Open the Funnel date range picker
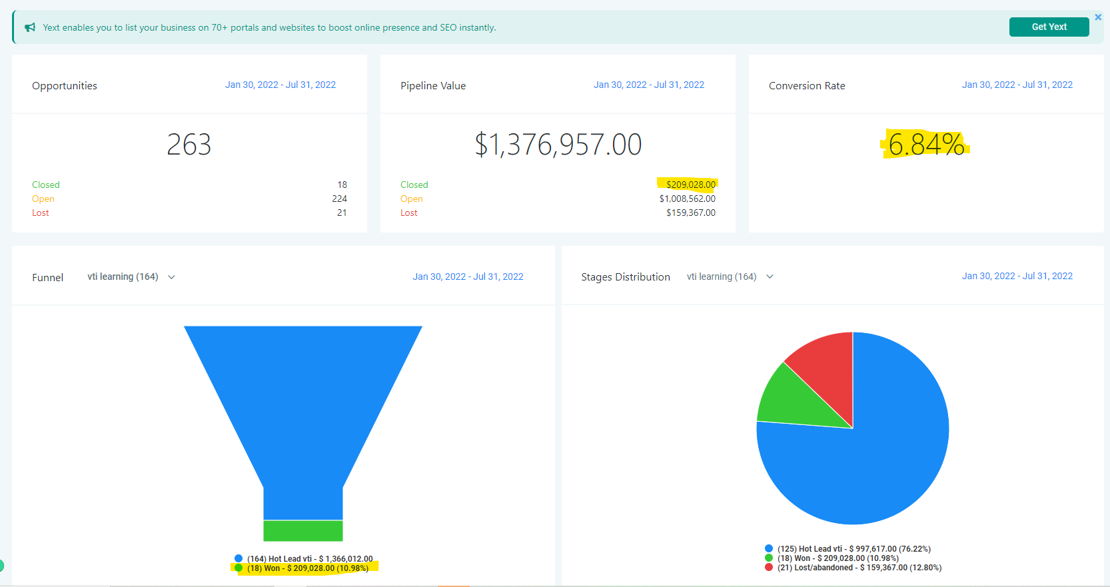 [468, 277]
